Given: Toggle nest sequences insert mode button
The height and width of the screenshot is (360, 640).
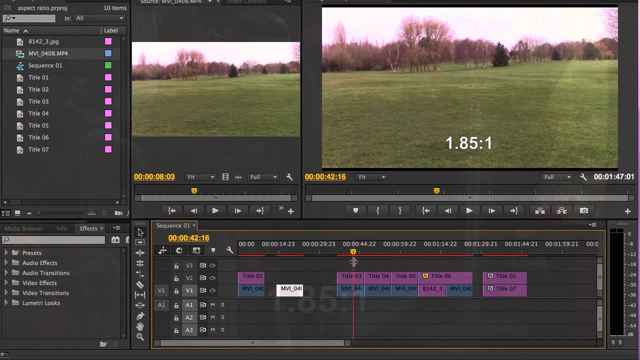Looking at the screenshot, I should tap(162, 250).
